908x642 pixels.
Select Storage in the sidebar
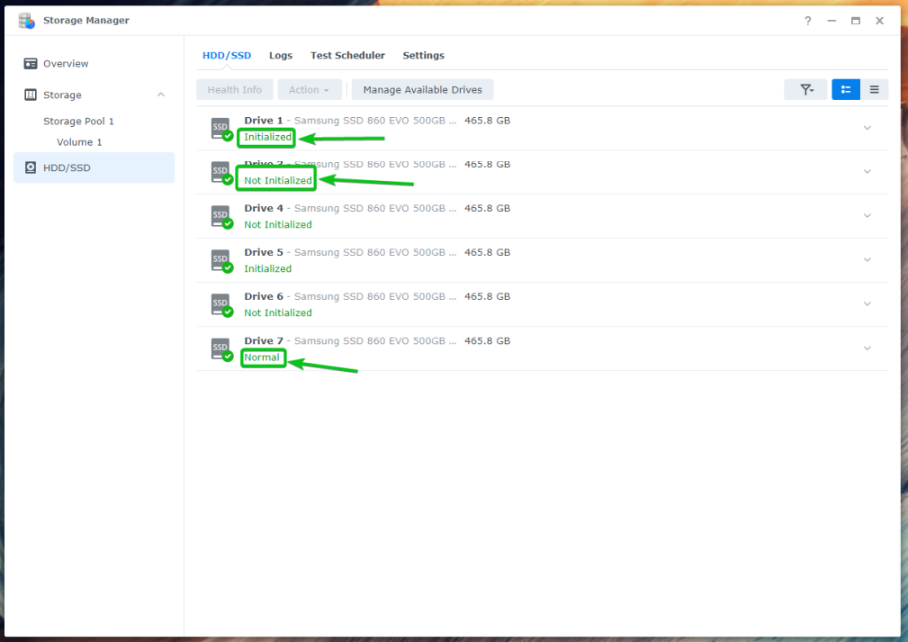[x=94, y=95]
